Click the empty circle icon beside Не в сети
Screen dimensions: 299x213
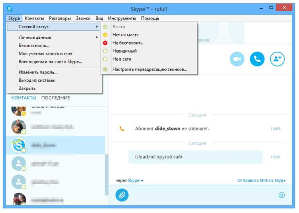coord(105,59)
